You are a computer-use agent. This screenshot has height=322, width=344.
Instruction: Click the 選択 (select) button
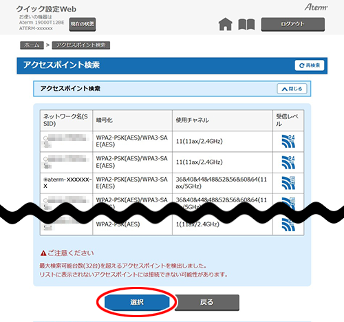click(137, 302)
